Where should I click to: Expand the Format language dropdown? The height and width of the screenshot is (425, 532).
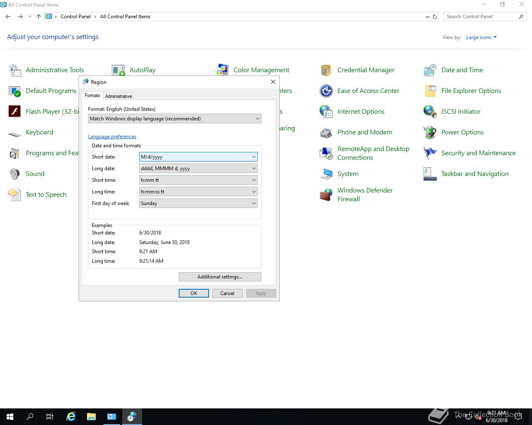(175, 119)
